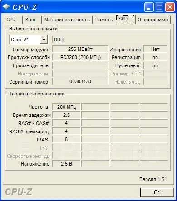This screenshot has width=177, height=201.
Task: Click the RAS# к CAS# value 4
Action: pyautogui.click(x=66, y=123)
